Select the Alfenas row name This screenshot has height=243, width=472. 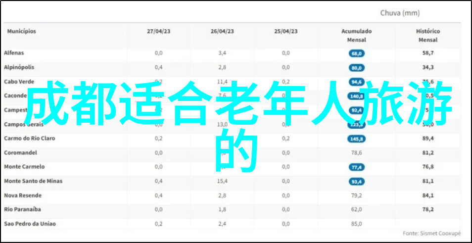pos(14,53)
